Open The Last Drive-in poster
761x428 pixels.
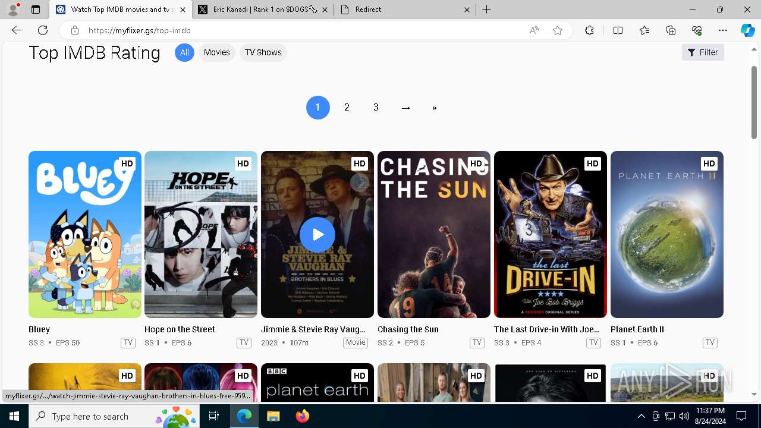(x=551, y=234)
